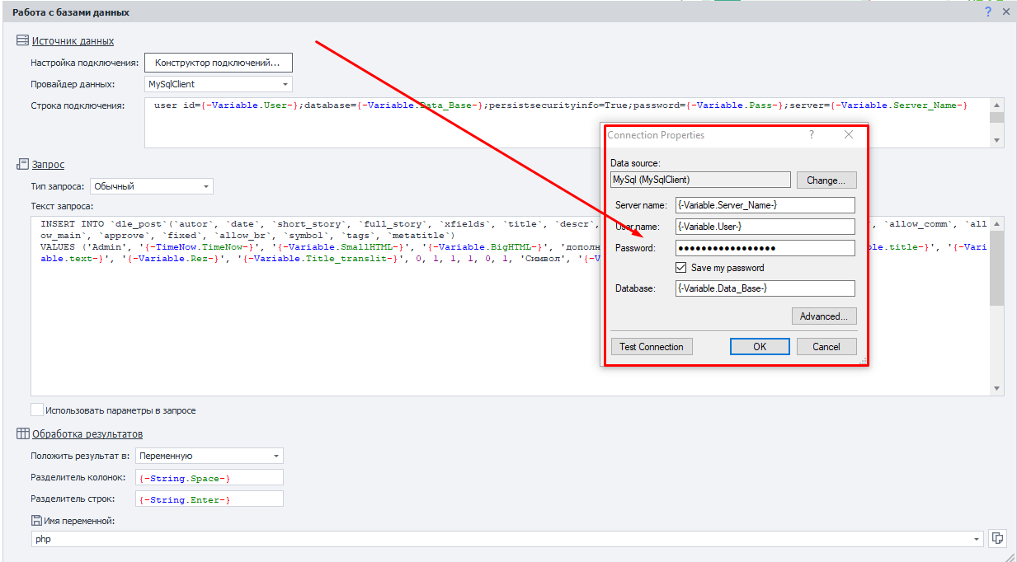The width and height of the screenshot is (1017, 562).
Task: Toggle the Save my password checkbox
Action: [681, 268]
